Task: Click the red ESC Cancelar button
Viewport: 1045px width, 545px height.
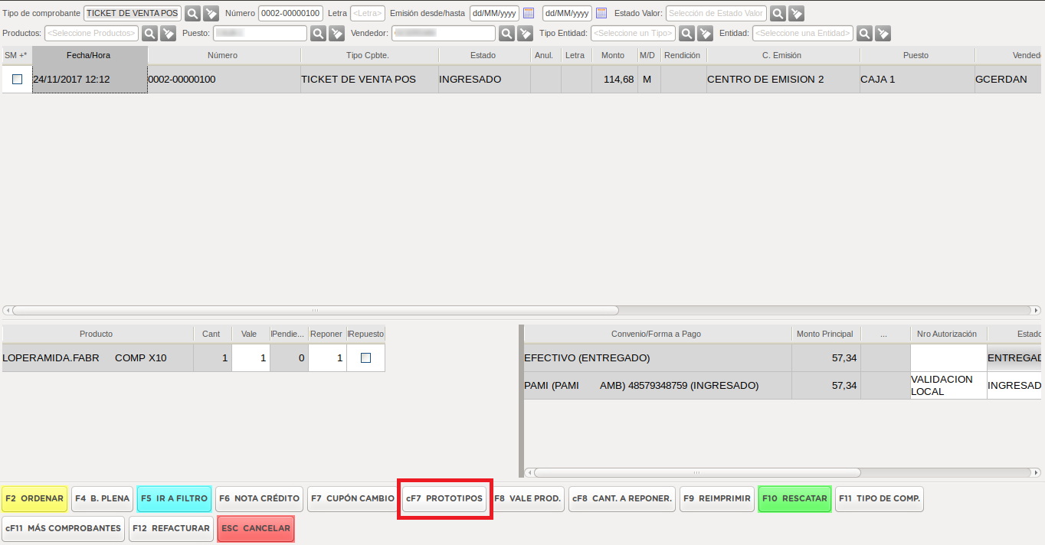Action: pyautogui.click(x=255, y=529)
